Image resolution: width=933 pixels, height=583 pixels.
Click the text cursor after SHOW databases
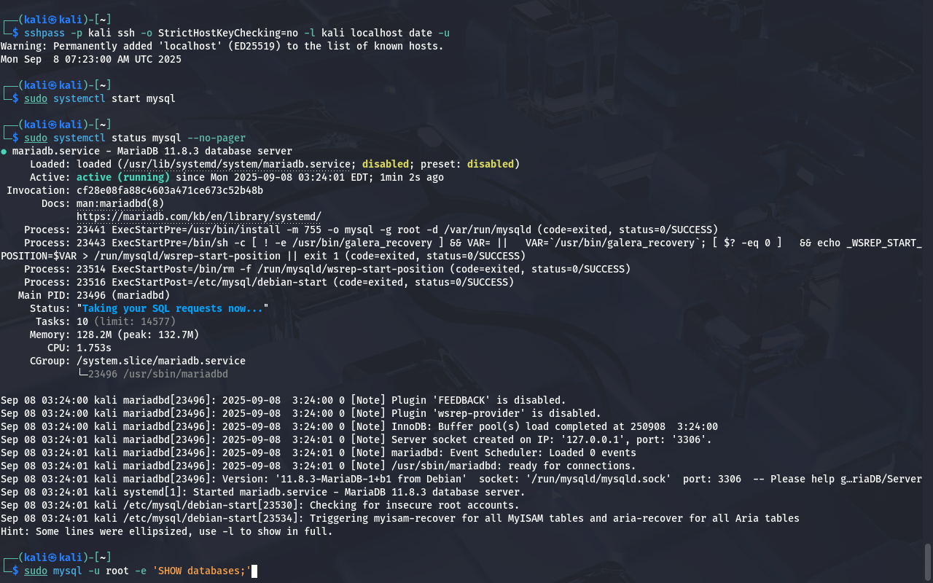(x=254, y=571)
